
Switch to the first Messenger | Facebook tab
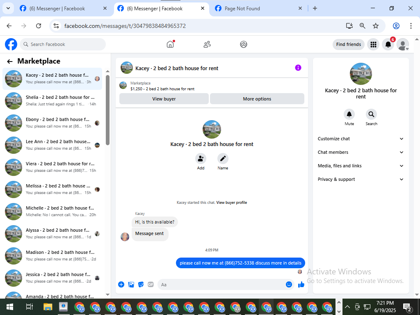[x=64, y=9]
